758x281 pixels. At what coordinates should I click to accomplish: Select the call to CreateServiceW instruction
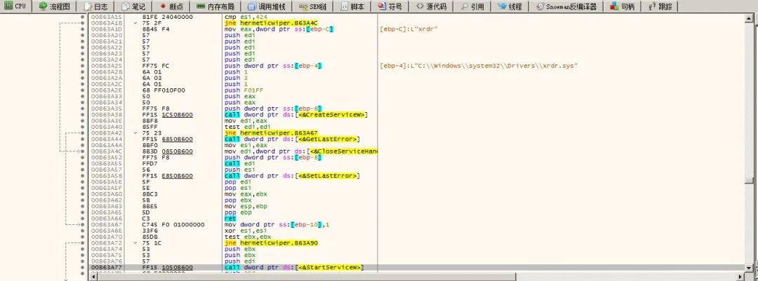[296, 115]
